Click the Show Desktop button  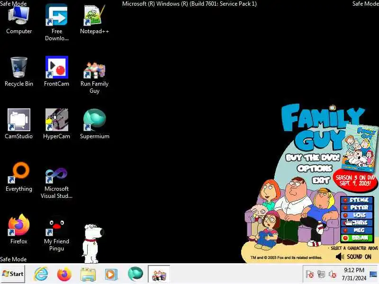374,274
